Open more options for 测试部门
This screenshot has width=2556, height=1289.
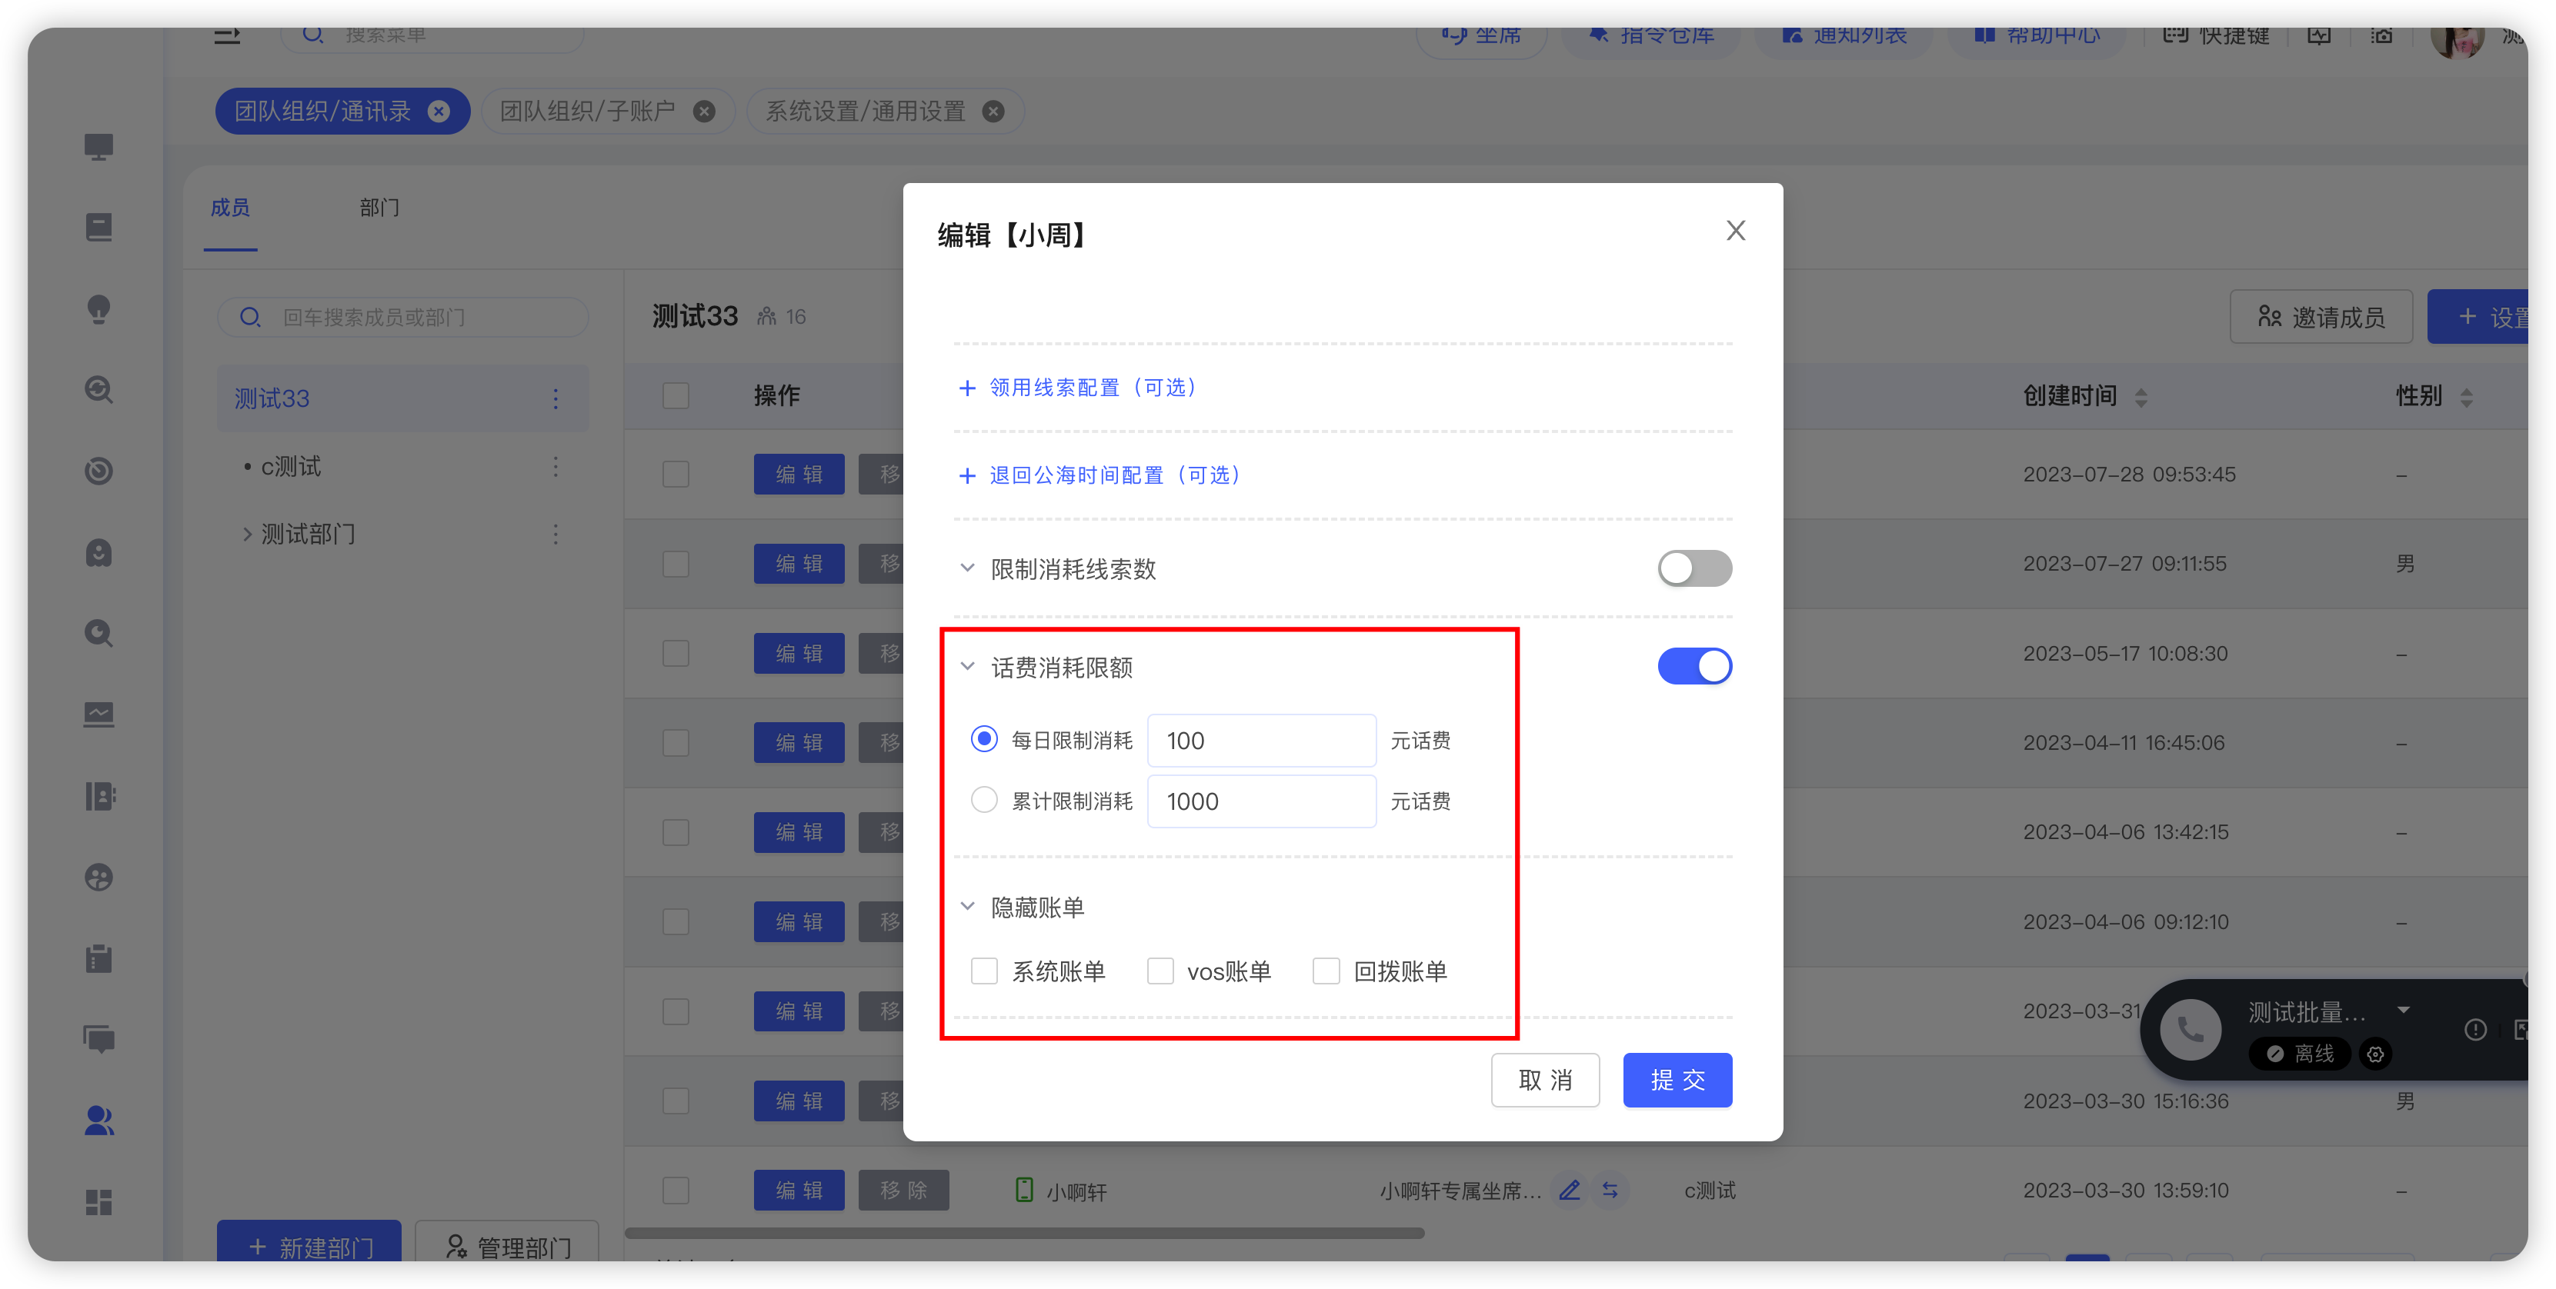[x=556, y=535]
